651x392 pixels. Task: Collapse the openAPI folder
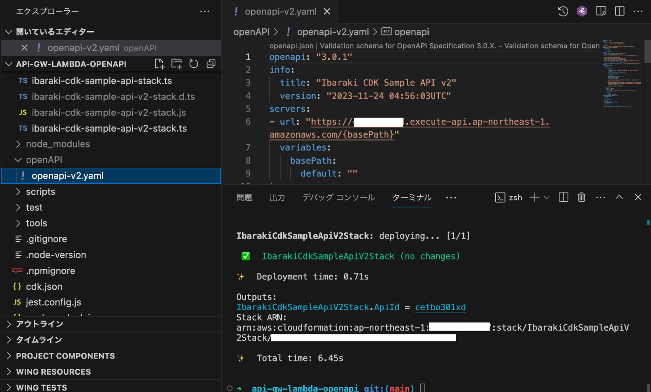point(18,160)
